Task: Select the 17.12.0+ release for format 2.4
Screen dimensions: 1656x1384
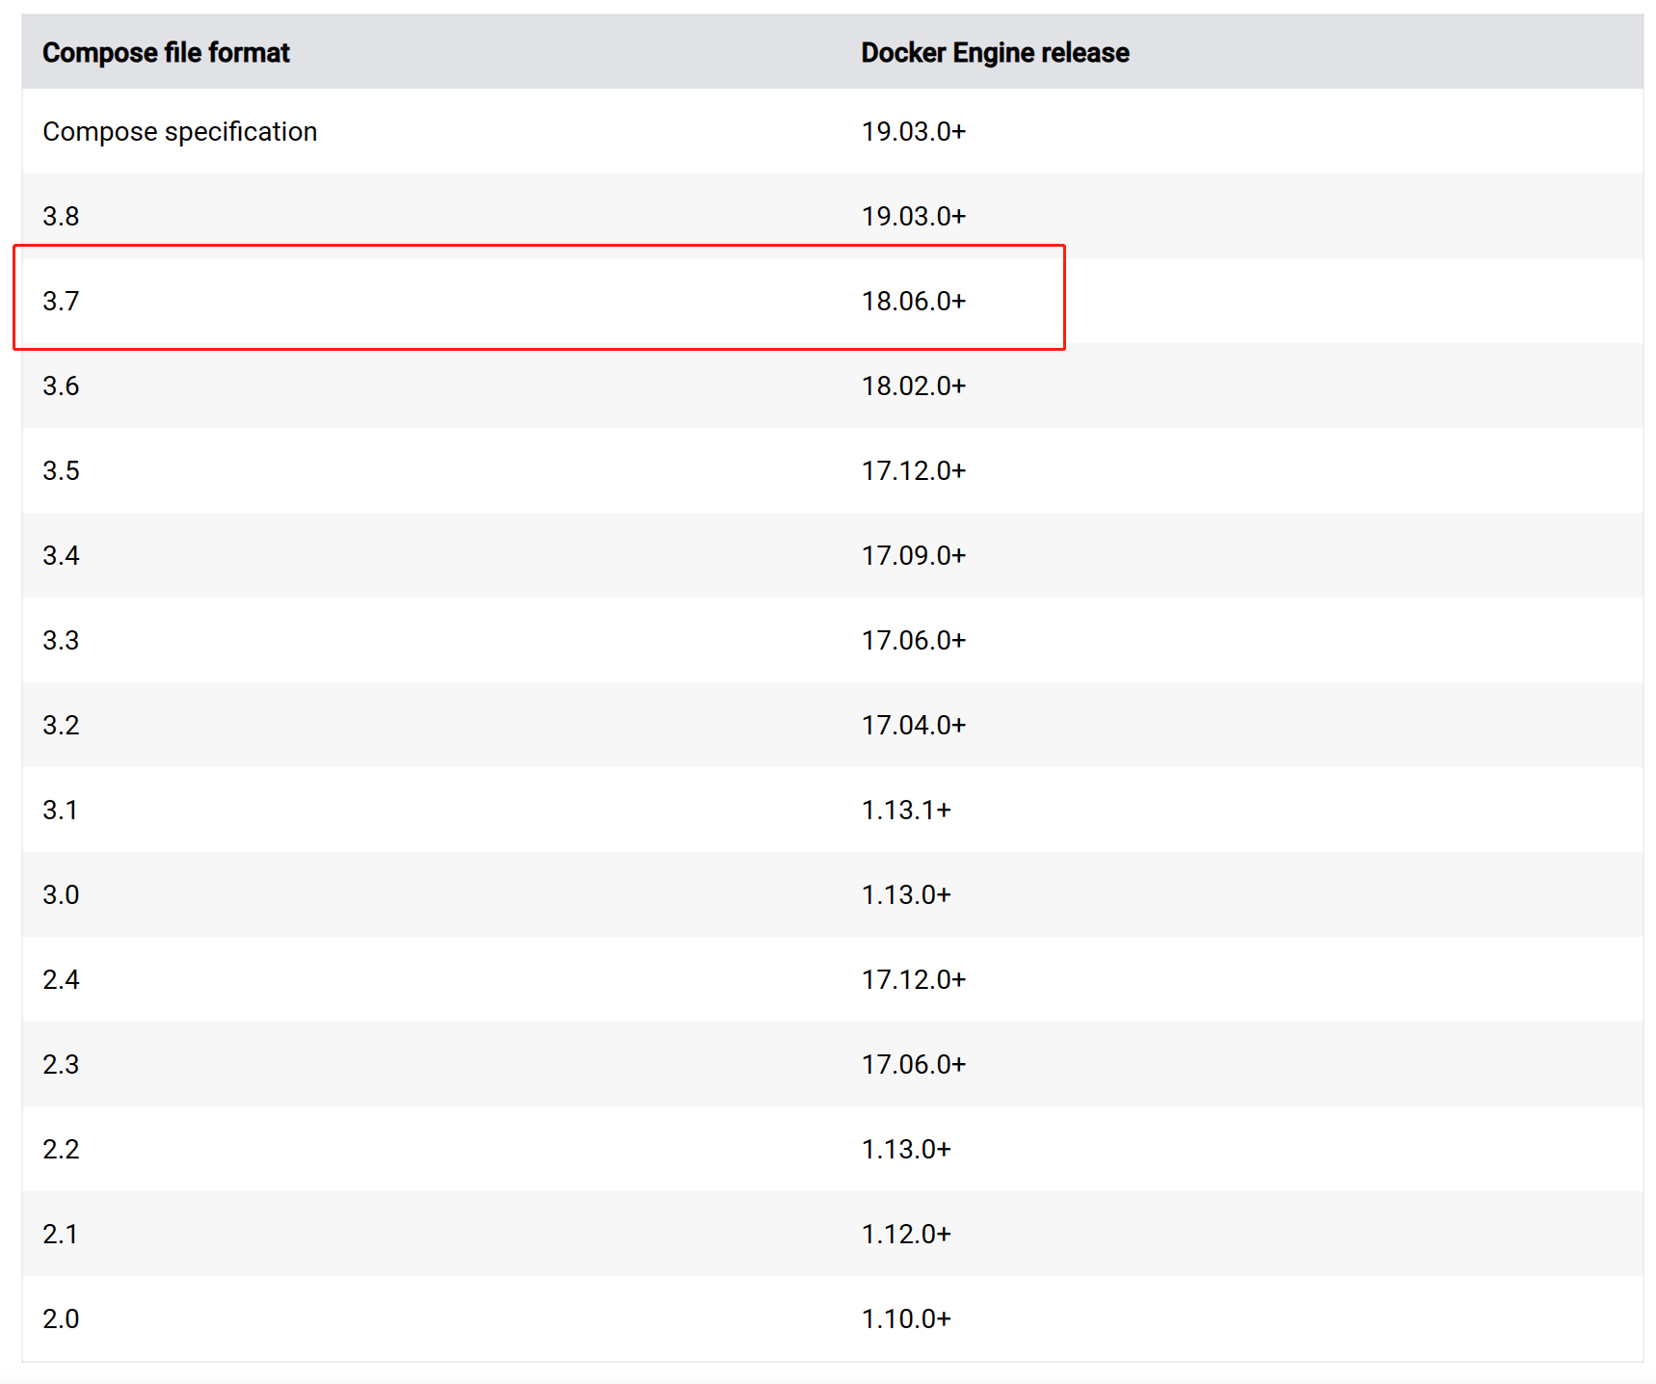Action: [914, 980]
